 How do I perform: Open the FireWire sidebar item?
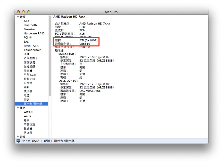pos(29,29)
